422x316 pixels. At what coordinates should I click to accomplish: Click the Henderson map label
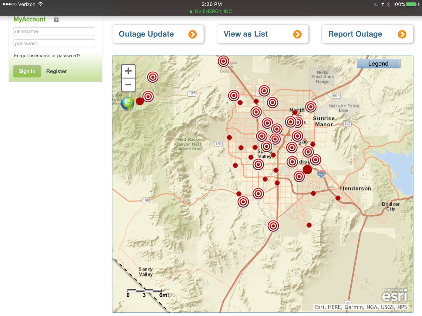click(x=355, y=189)
